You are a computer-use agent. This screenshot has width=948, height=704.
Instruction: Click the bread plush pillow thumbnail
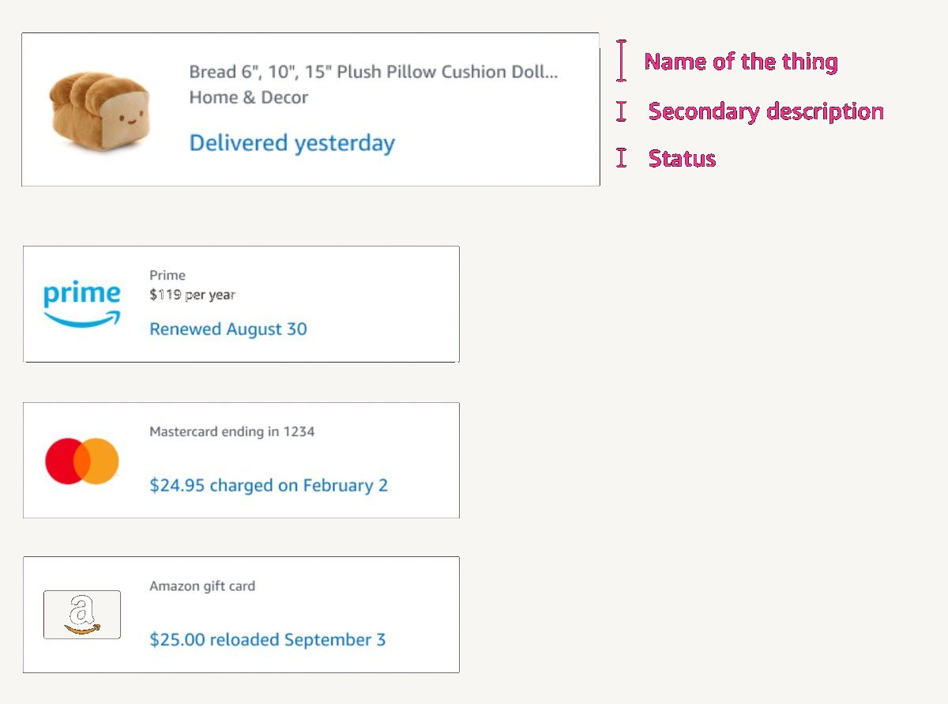100,110
